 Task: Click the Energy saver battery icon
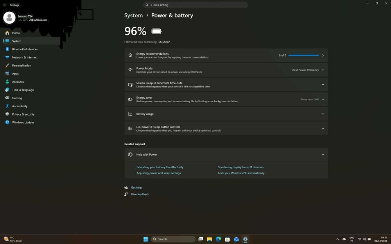point(130,99)
